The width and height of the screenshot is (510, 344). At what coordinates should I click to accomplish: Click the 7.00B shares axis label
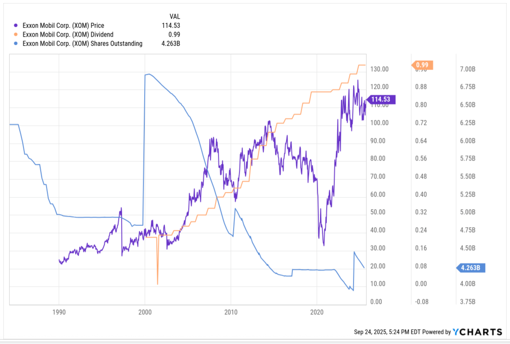point(468,69)
